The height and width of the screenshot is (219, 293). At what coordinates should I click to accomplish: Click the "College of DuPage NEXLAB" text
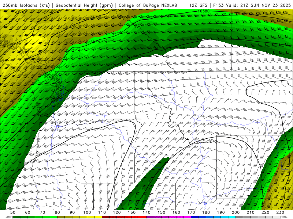[148, 5]
